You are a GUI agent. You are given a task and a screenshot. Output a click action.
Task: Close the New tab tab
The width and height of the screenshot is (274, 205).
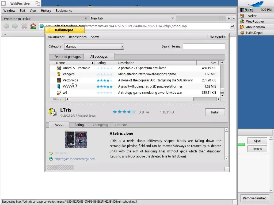click(x=173, y=18)
